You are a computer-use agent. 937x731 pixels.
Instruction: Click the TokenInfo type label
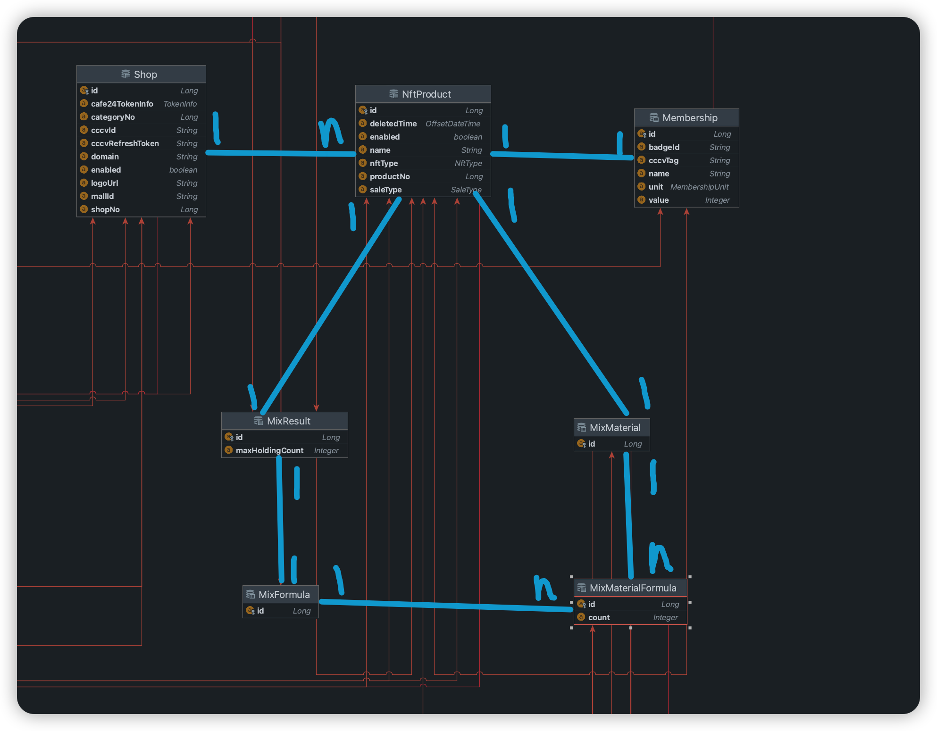(x=180, y=104)
